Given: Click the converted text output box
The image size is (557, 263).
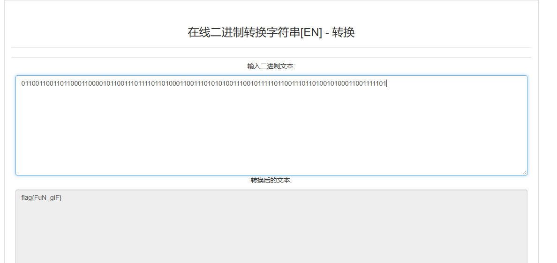Looking at the screenshot, I should pos(271,226).
